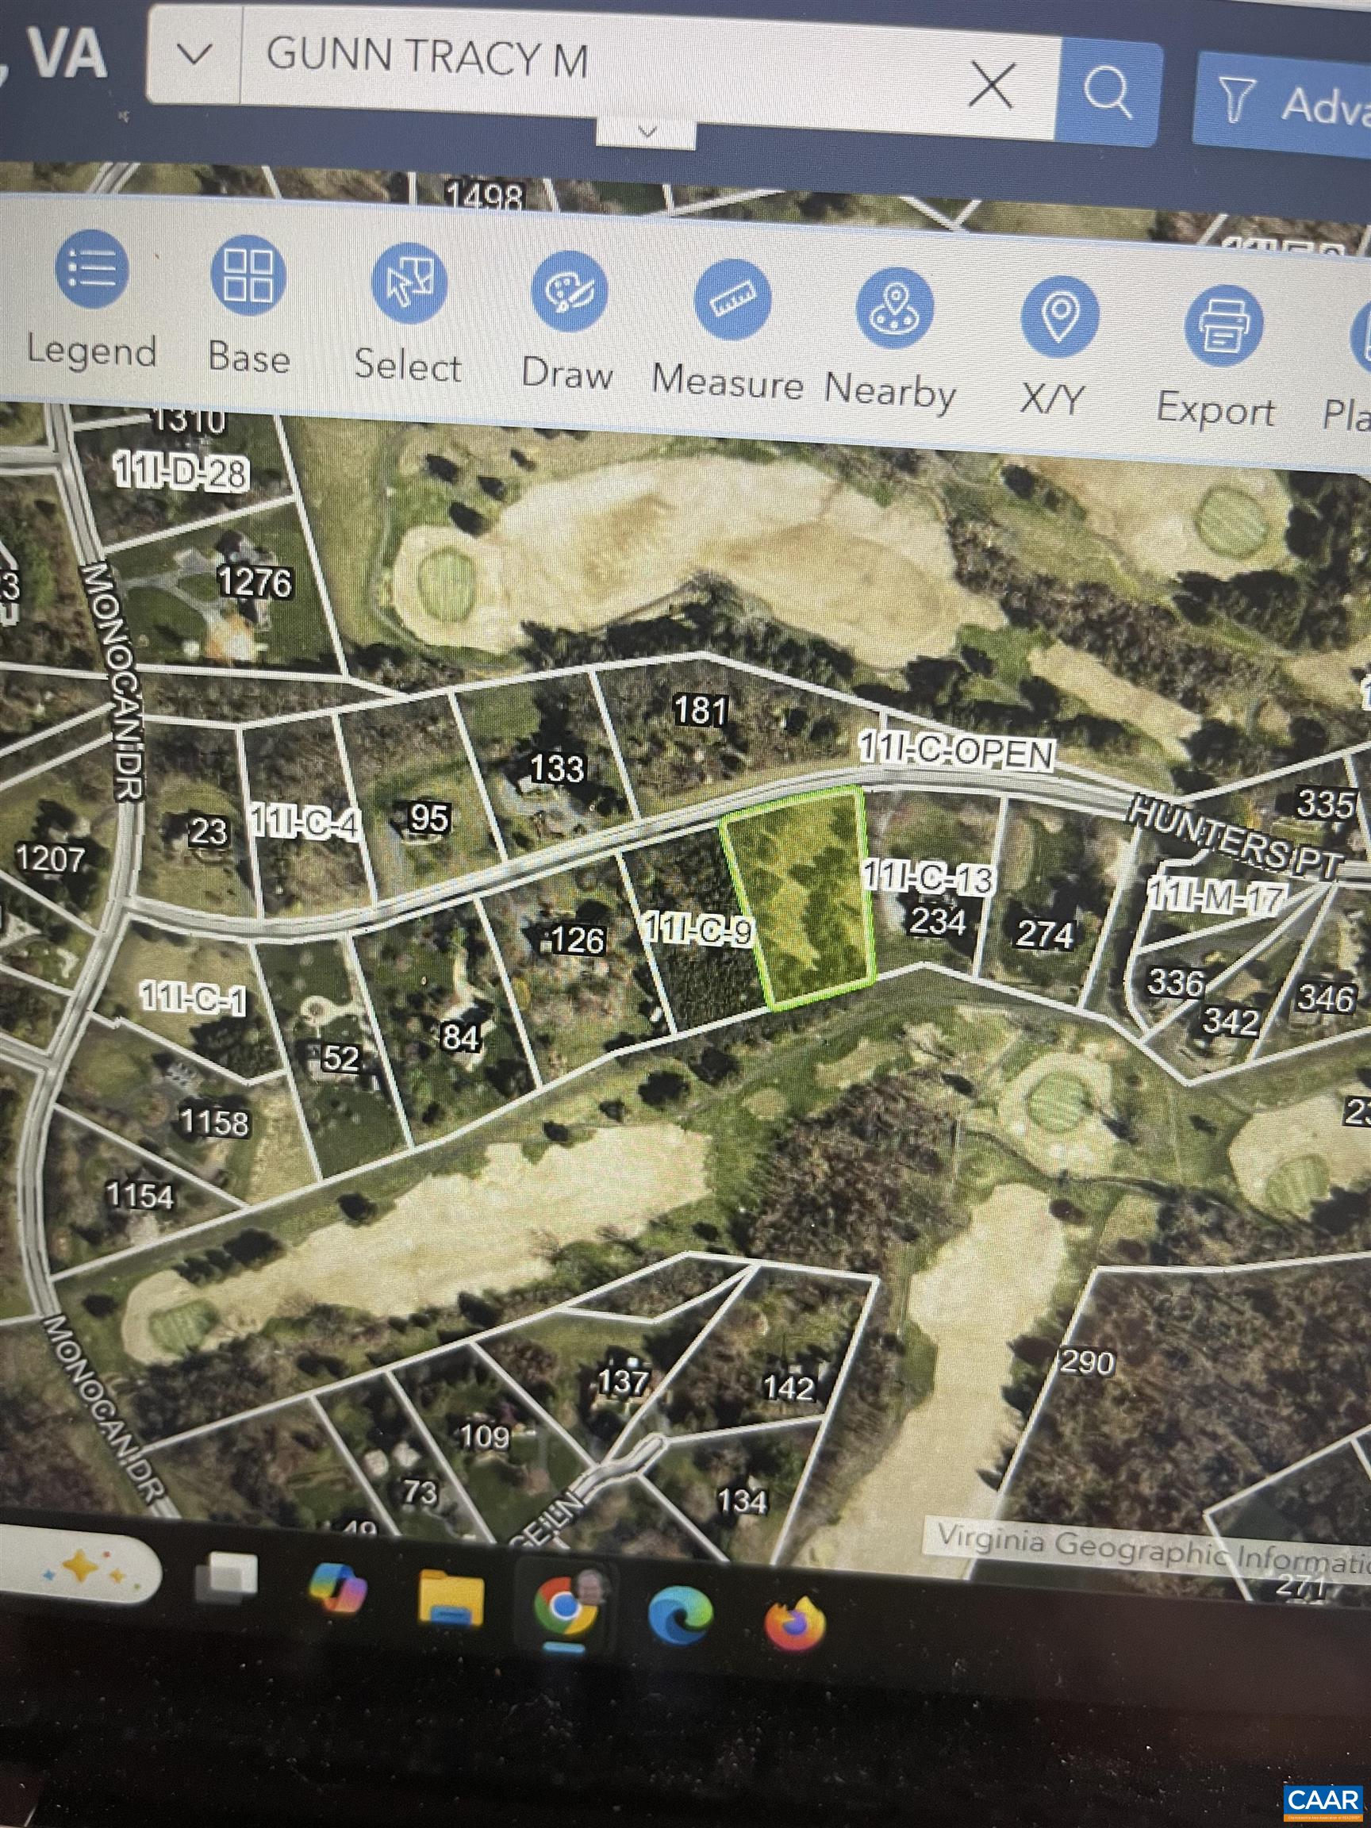
Task: Open the Draw tool
Action: (x=569, y=293)
